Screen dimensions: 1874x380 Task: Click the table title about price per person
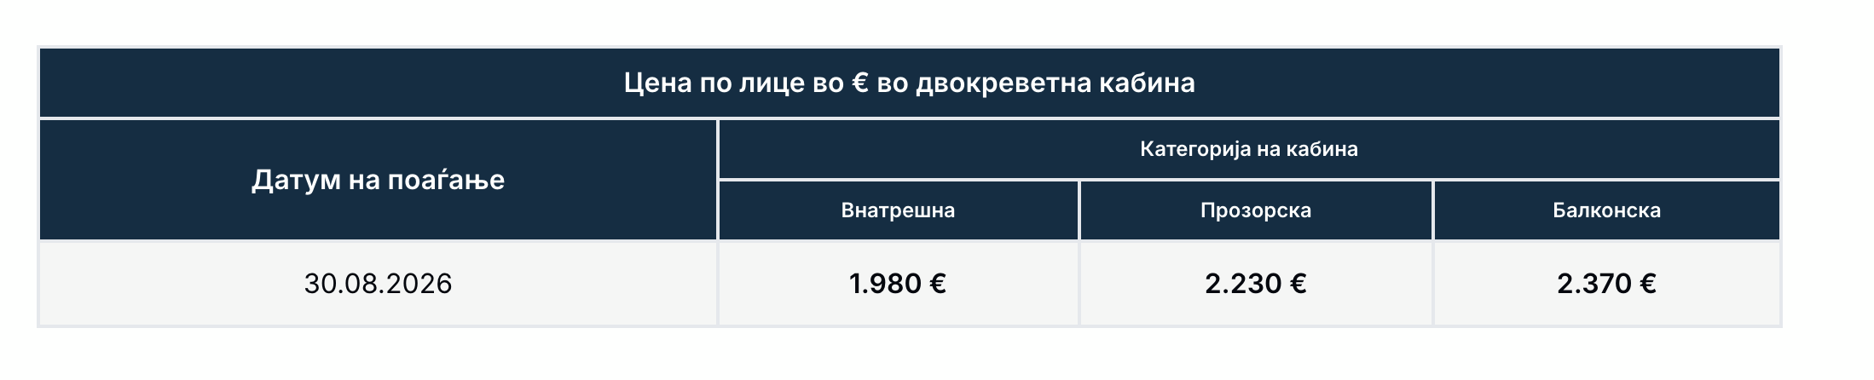[909, 83]
